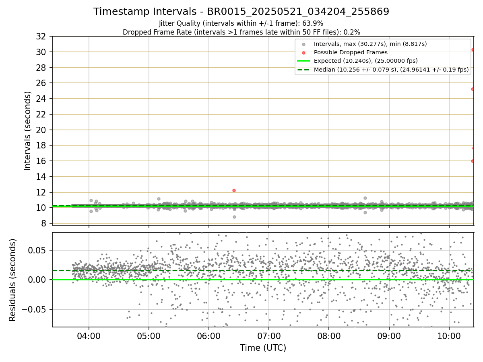Viewport: 483px width, 362px height.
Task: Click the 'Time (UTC)' x-axis label
Action: click(x=263, y=348)
